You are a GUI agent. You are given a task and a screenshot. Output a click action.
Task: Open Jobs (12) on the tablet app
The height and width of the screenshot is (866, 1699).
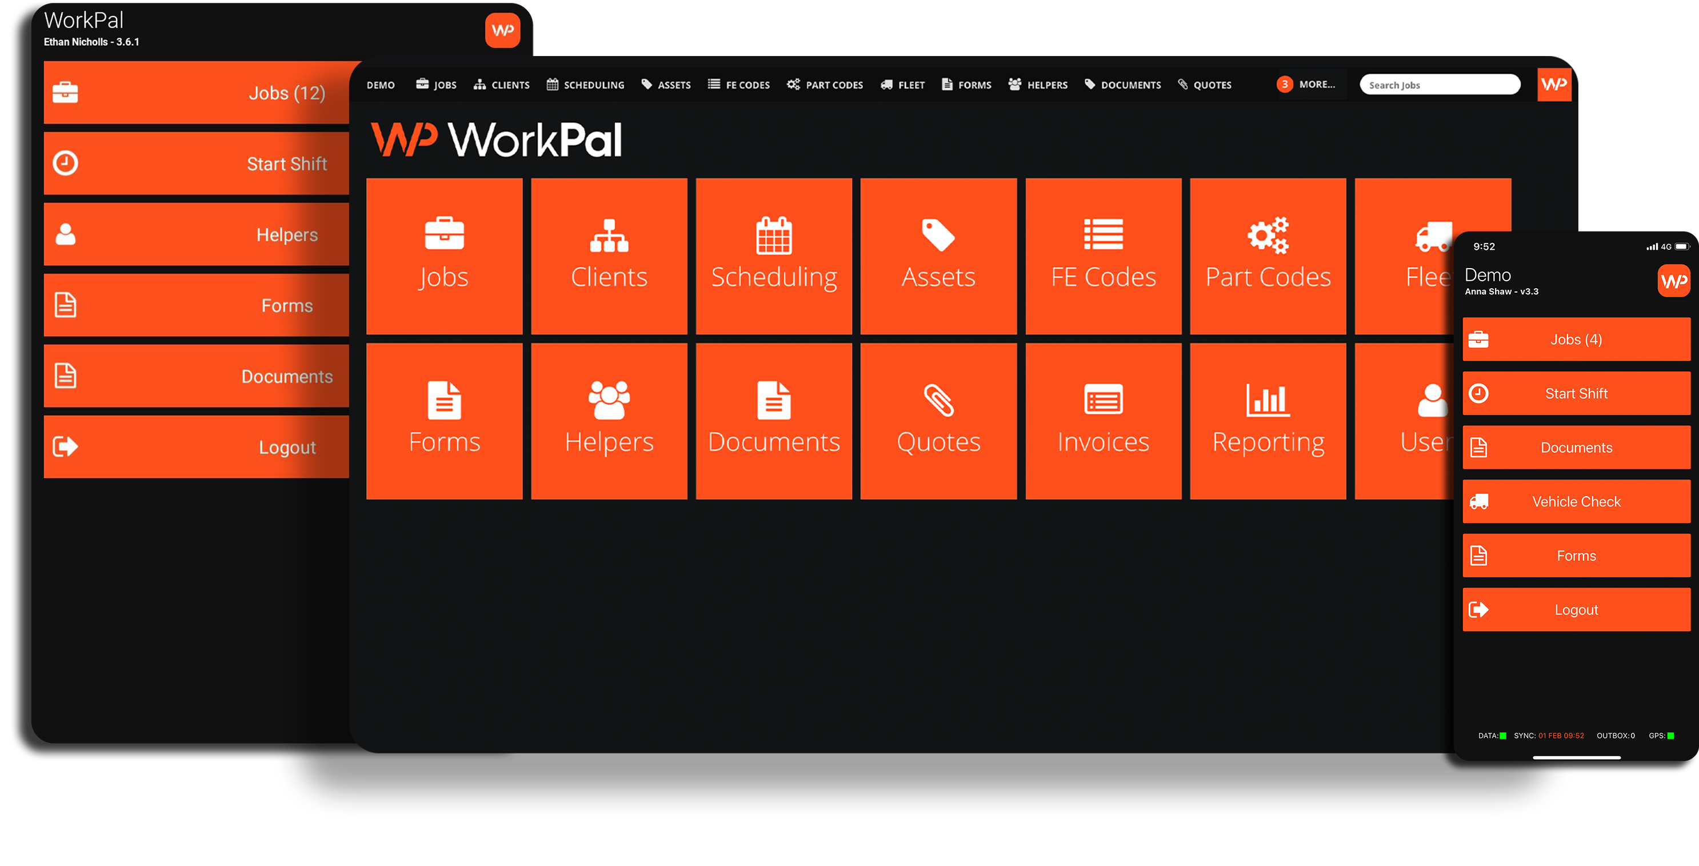click(197, 93)
